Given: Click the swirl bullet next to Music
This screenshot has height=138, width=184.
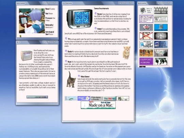Looking at the screenshot, I should (66, 61).
